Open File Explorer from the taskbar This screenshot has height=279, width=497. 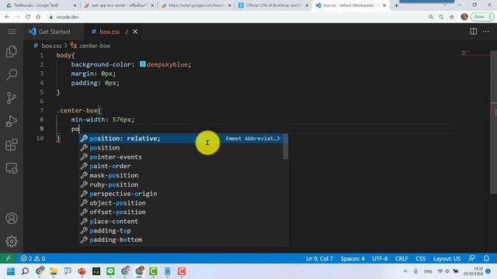(x=54, y=271)
